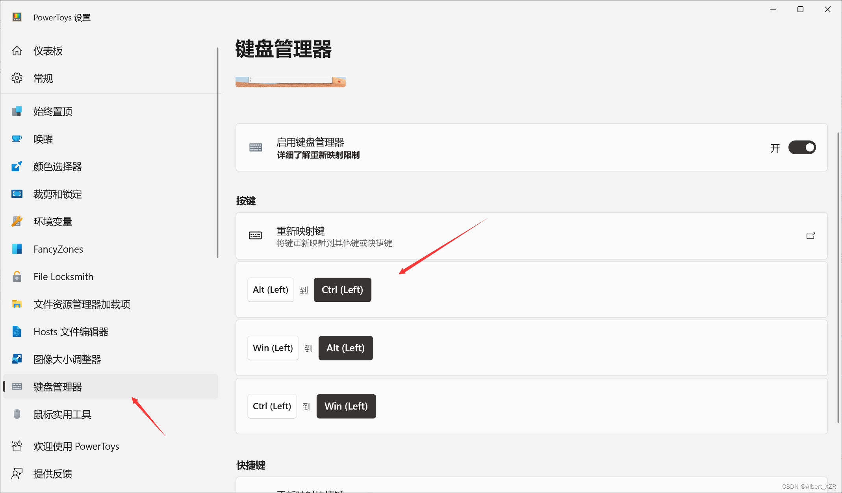Select the Ctrl (Left) target key chip
The width and height of the screenshot is (842, 493).
pos(342,290)
